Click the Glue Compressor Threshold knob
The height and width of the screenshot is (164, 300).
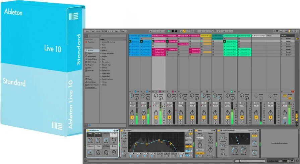tap(235, 151)
